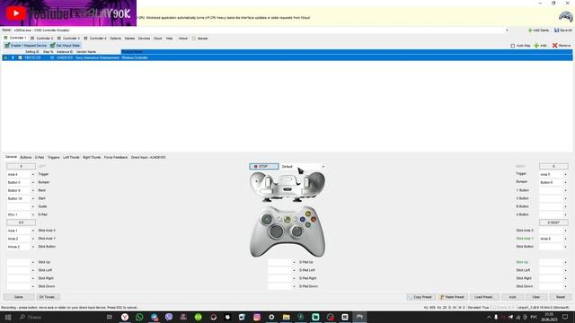Open Windows Start menu
This screenshot has height=323, width=575.
(8, 317)
